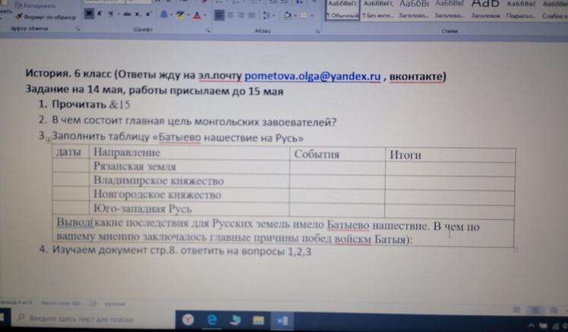Click empty События cell in Рязанская row

point(337,168)
